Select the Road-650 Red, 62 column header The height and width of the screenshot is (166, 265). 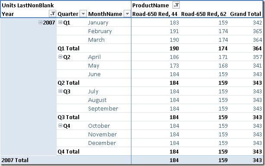(204, 14)
